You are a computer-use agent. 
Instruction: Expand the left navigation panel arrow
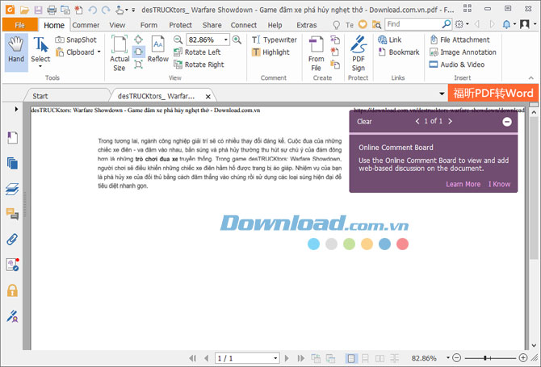pos(16,109)
